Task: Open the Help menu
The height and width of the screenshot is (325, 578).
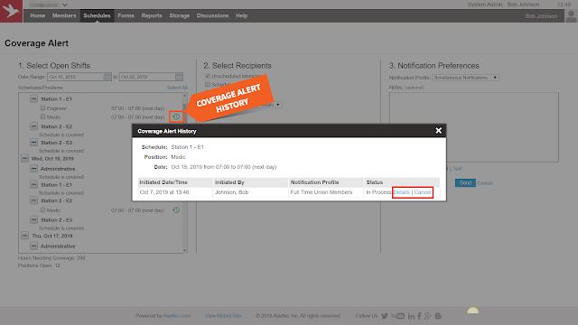Action: (242, 15)
